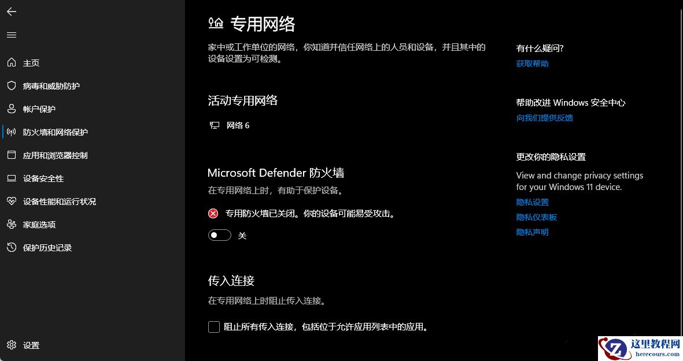This screenshot has width=683, height=361.
Task: Toggle the navigation hamburger menu
Action: tap(11, 35)
